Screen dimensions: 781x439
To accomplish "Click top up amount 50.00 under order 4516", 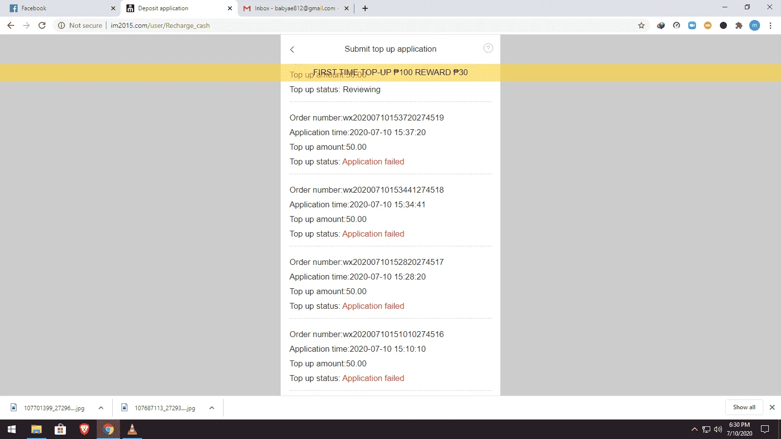I will [x=328, y=363].
